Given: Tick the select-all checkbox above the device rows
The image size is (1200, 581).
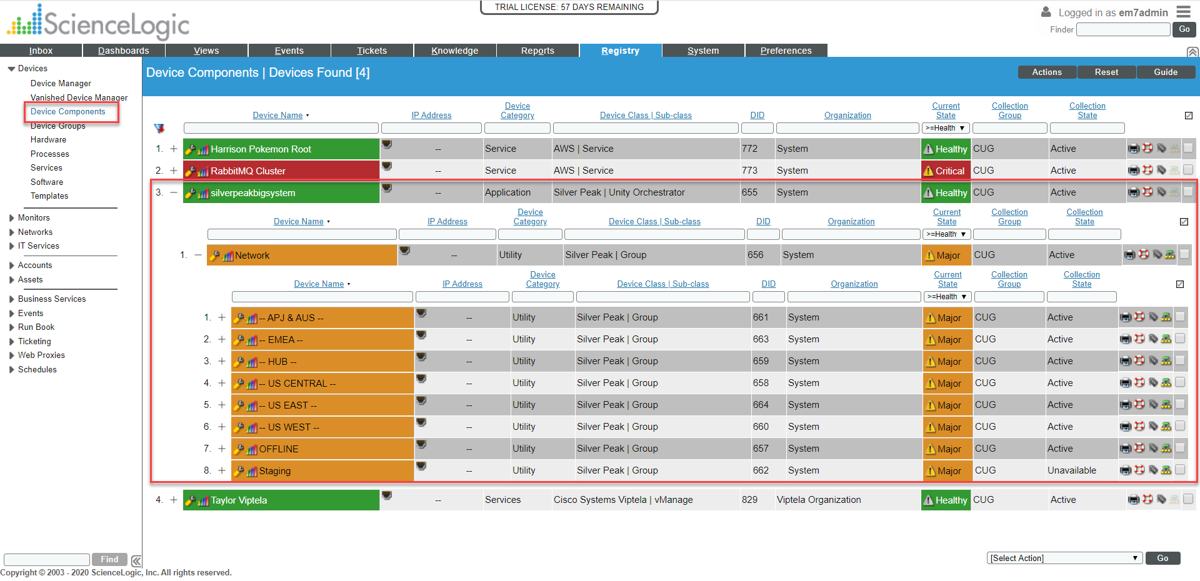Looking at the screenshot, I should tap(1189, 116).
